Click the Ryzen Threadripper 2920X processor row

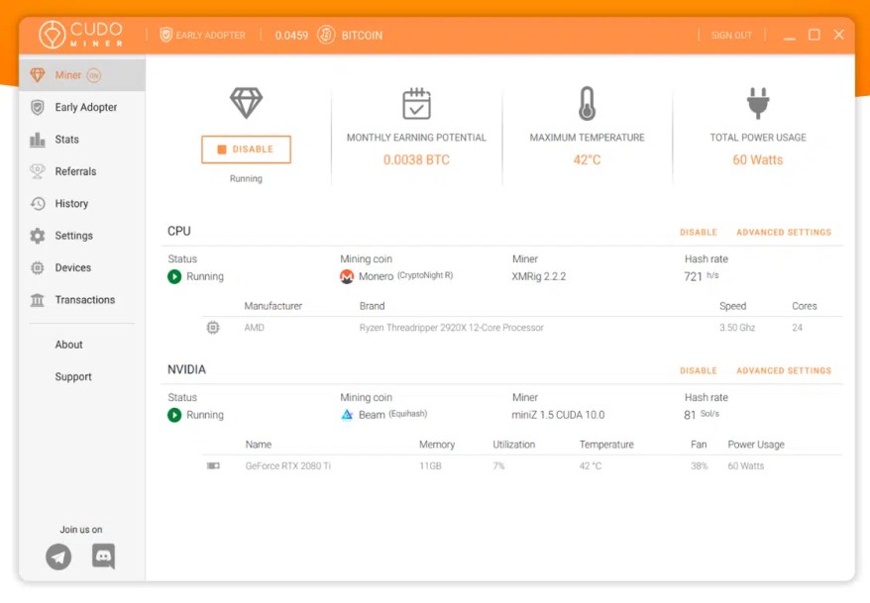click(x=522, y=328)
